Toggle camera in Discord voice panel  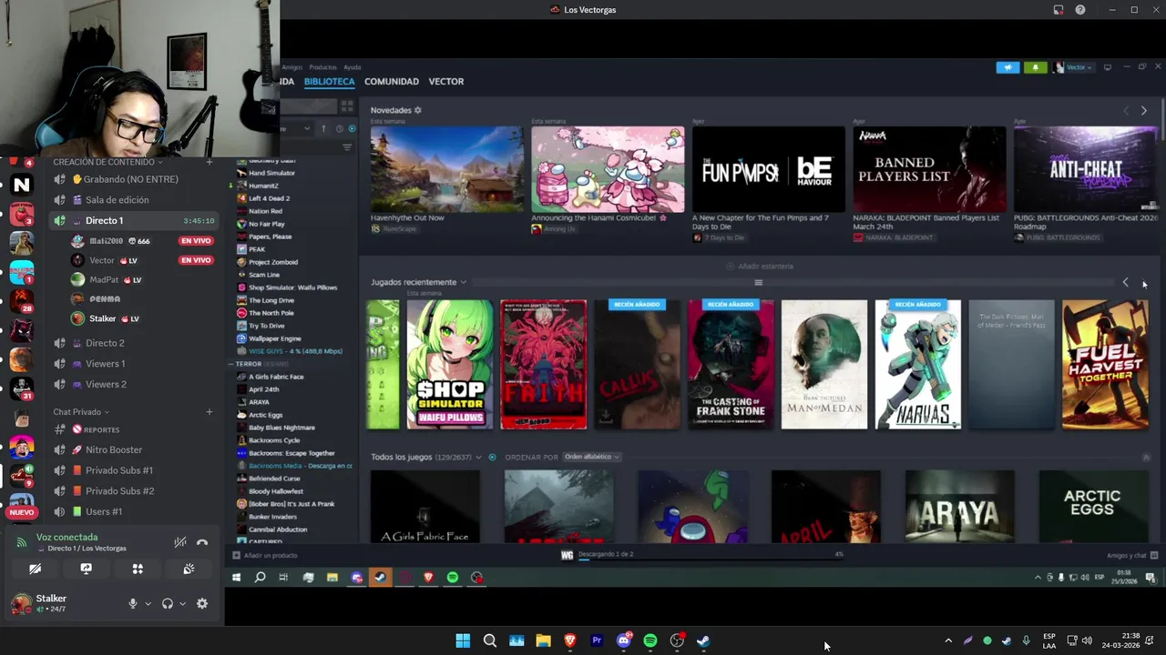(x=35, y=569)
